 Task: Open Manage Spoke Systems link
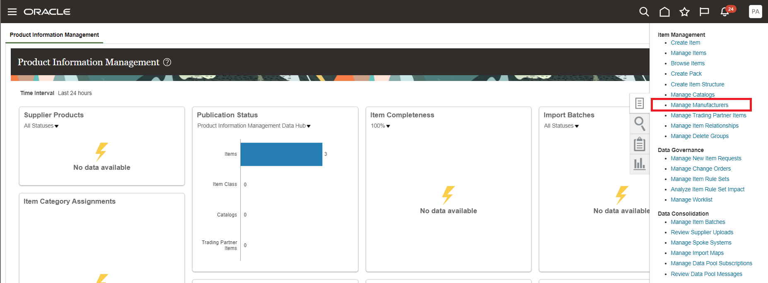tap(701, 243)
